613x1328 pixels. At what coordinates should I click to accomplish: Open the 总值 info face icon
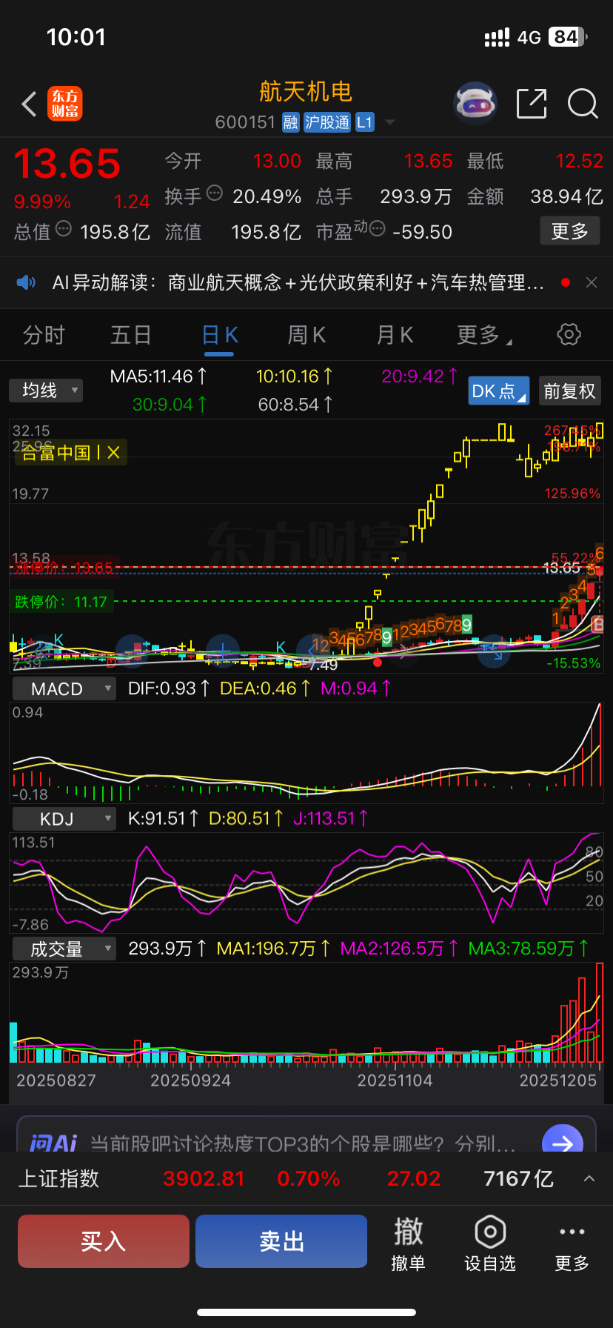point(64,229)
